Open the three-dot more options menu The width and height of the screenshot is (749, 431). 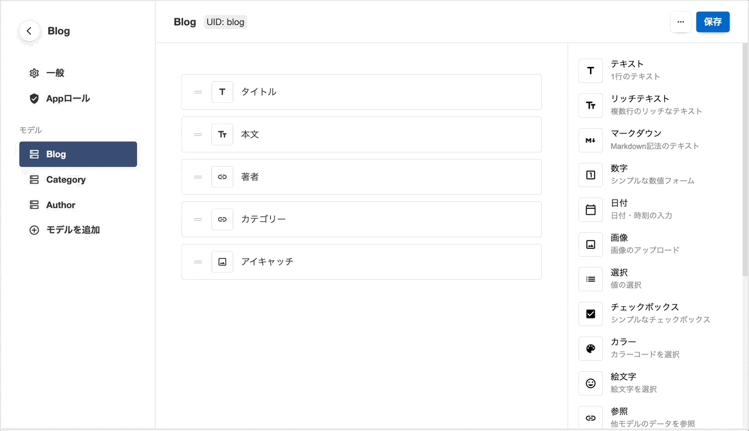click(x=680, y=22)
